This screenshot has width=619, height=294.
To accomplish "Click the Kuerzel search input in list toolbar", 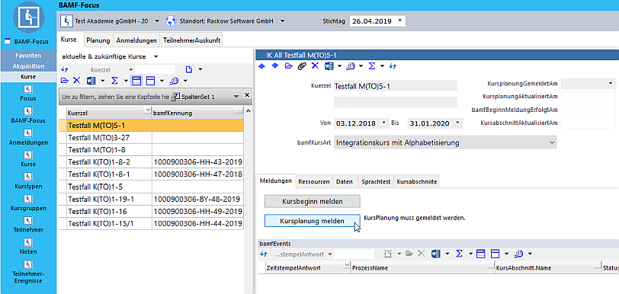I will coord(156,70).
